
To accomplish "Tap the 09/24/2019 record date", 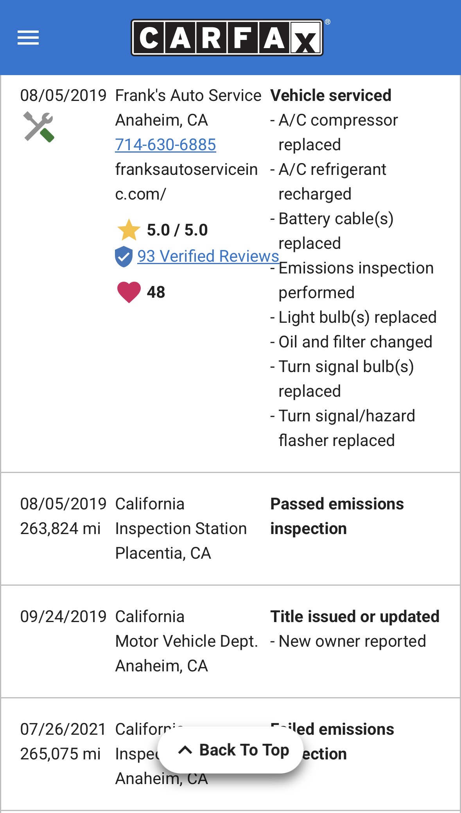I will 63,617.
